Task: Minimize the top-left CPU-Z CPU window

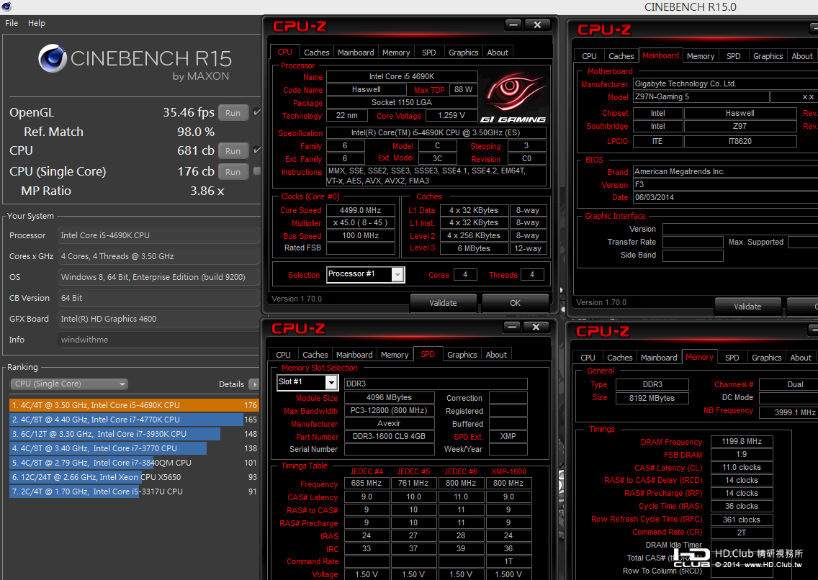Action: tap(513, 25)
